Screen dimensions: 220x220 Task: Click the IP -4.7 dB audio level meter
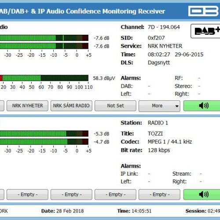44,142
